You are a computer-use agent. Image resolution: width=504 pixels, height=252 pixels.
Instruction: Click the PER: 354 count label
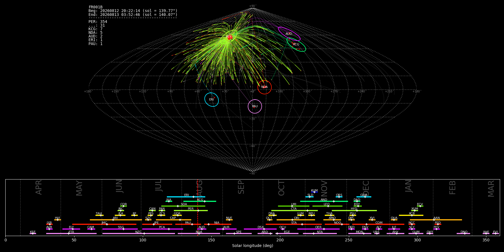(98, 22)
